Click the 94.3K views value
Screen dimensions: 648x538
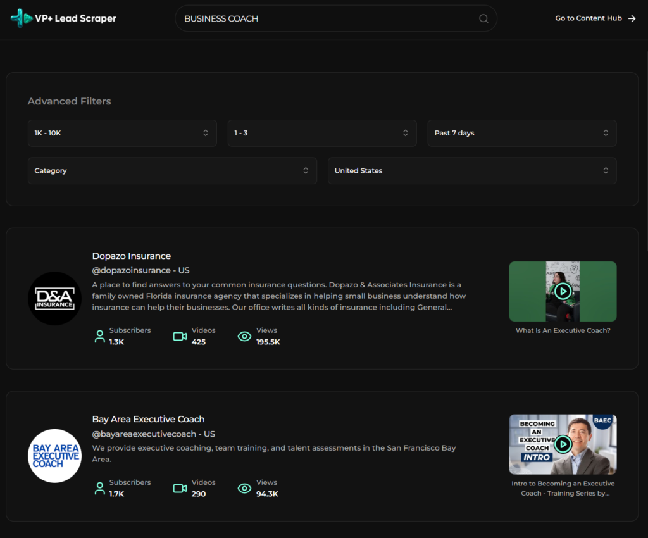tap(268, 494)
